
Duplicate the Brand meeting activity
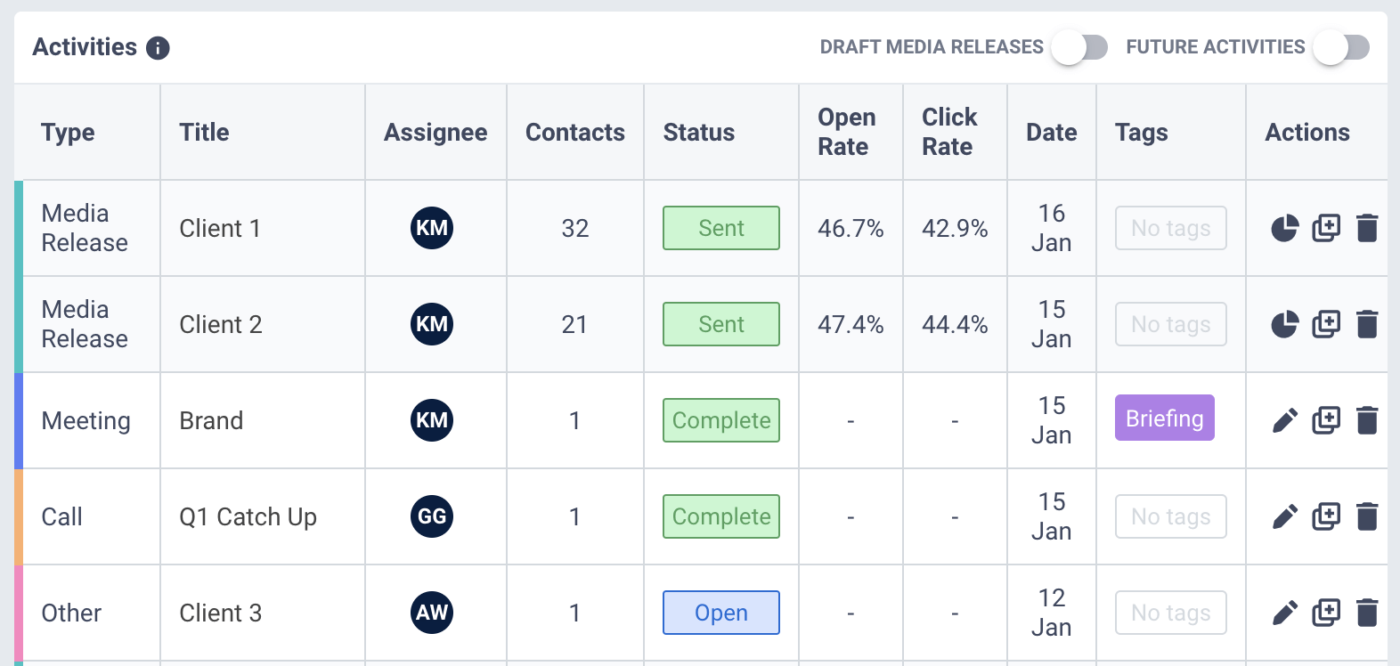point(1326,420)
